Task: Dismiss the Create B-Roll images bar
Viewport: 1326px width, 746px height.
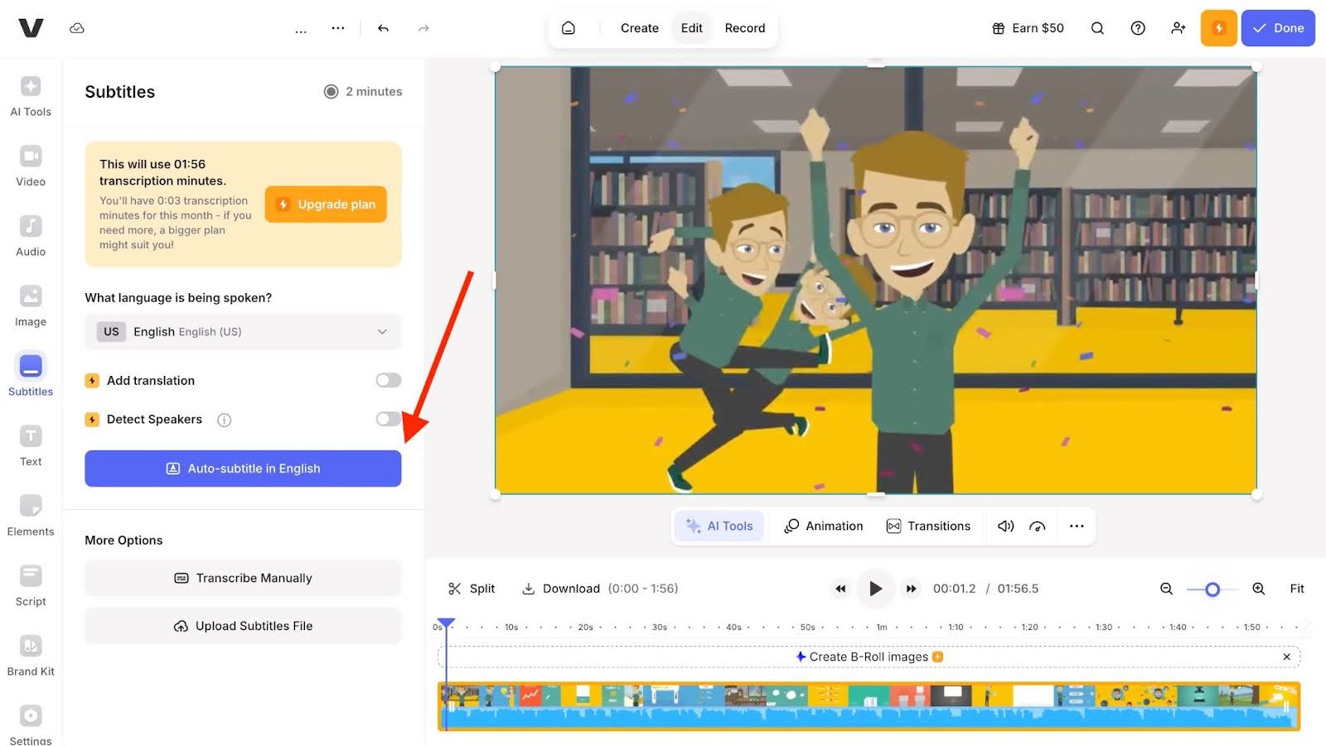Action: (x=1286, y=657)
